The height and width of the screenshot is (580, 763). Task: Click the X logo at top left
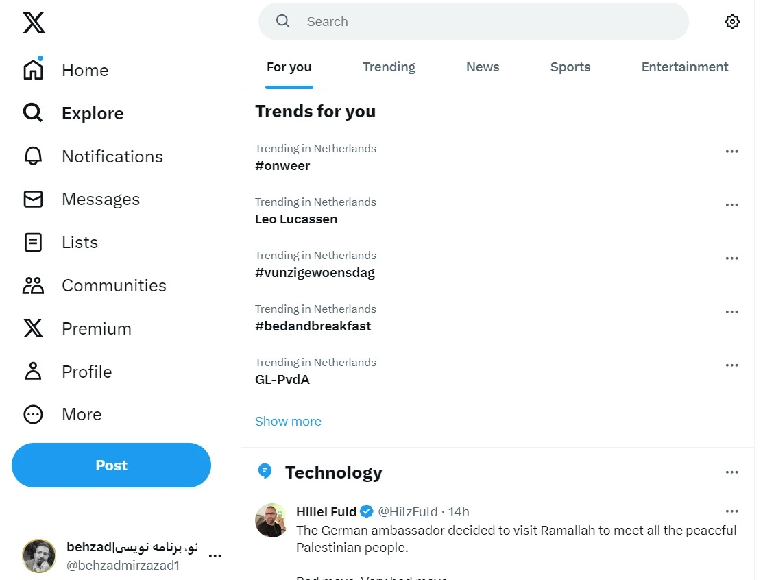click(33, 23)
